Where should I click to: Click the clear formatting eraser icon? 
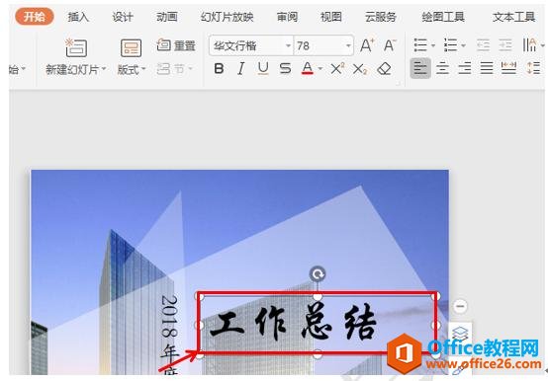tap(384, 69)
